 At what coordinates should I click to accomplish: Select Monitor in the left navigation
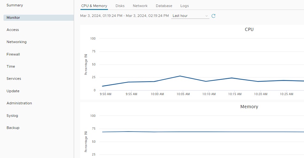tap(13, 18)
